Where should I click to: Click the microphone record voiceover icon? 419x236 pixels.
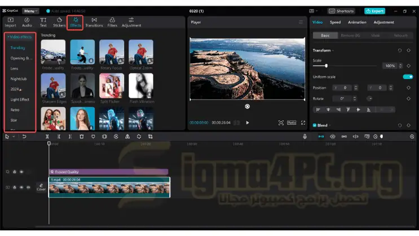pos(305,136)
